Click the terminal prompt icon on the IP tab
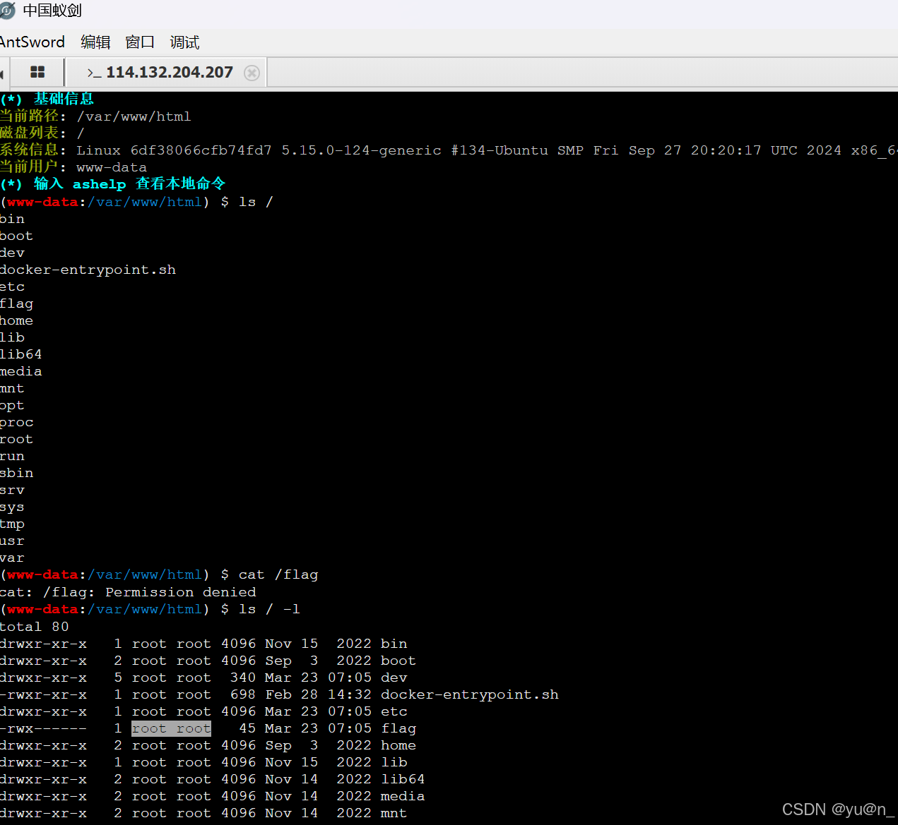 tap(93, 73)
